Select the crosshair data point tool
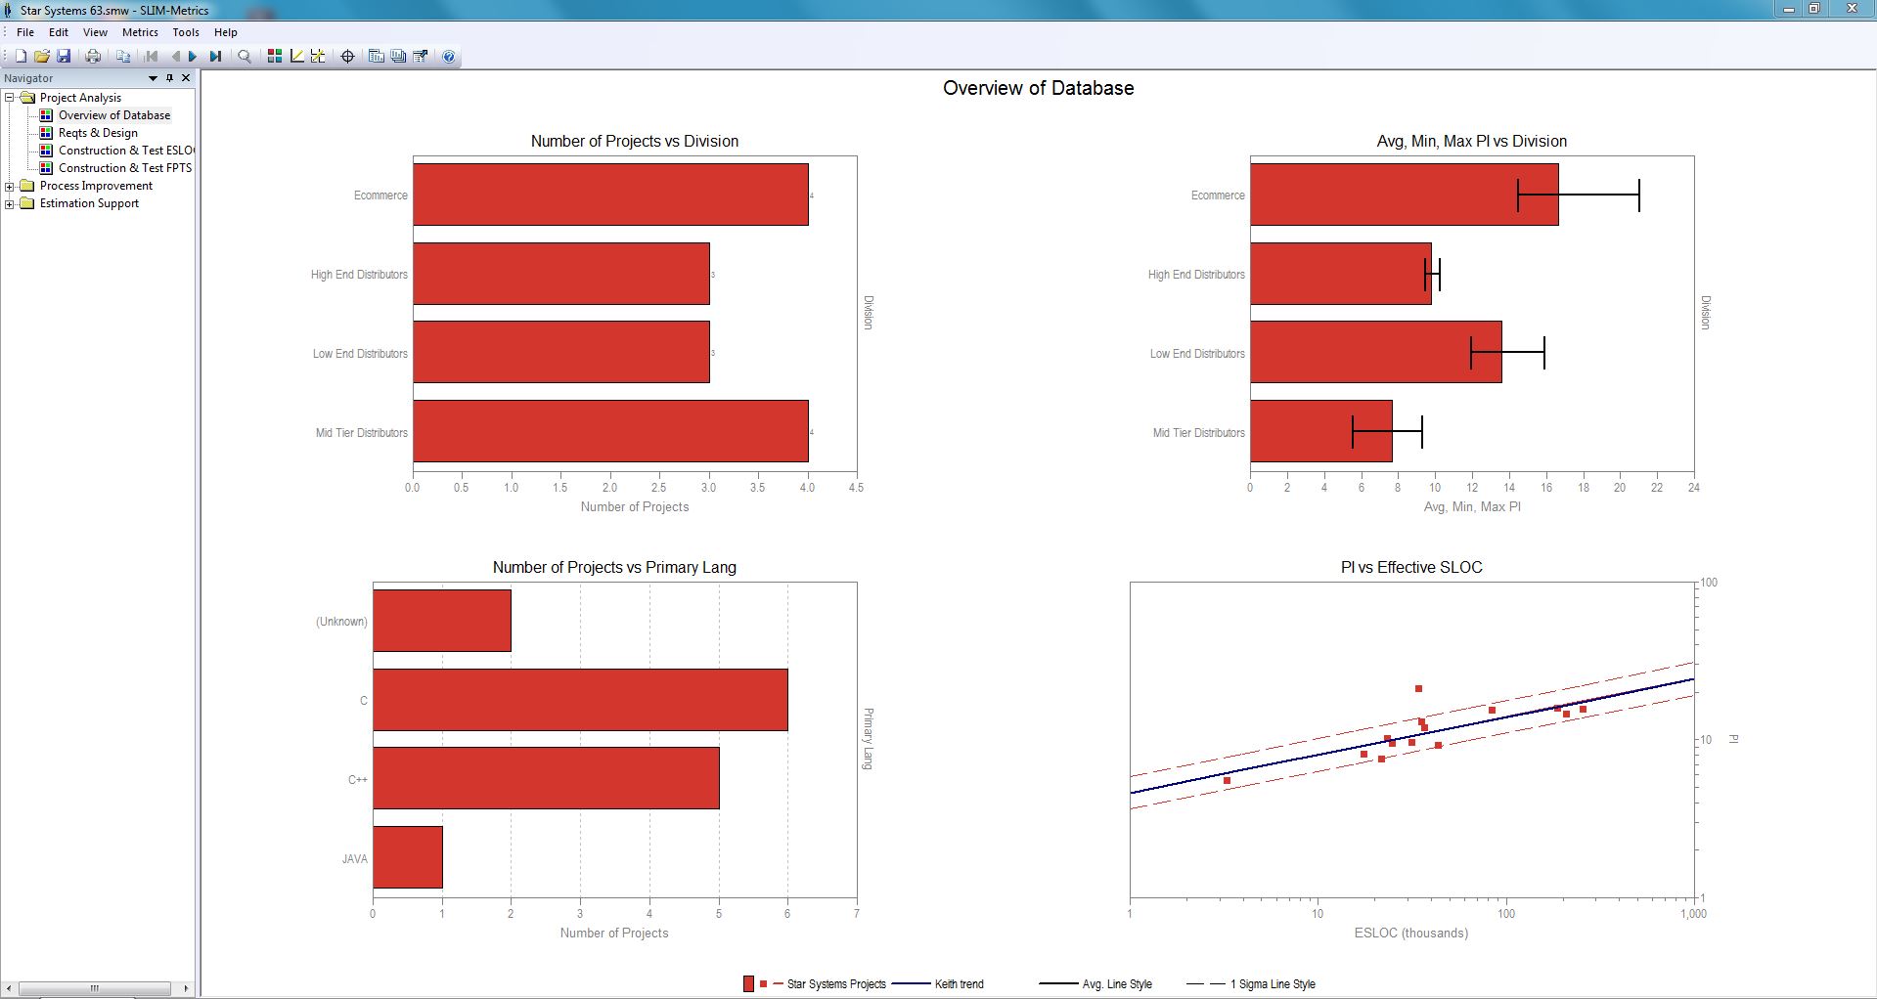Screen dimensions: 1877x999 point(347,56)
